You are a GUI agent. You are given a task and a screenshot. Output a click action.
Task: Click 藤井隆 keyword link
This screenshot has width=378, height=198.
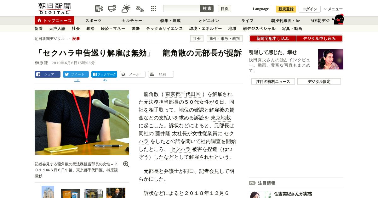coord(163,134)
